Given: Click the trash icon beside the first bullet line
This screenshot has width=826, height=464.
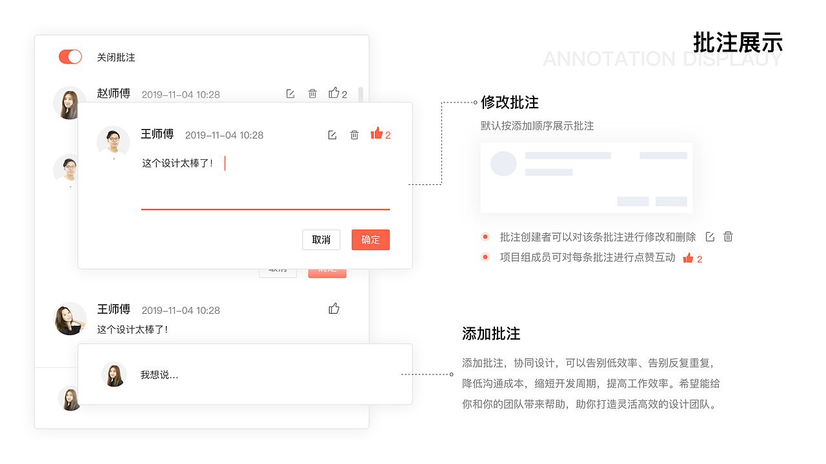Looking at the screenshot, I should tap(728, 237).
